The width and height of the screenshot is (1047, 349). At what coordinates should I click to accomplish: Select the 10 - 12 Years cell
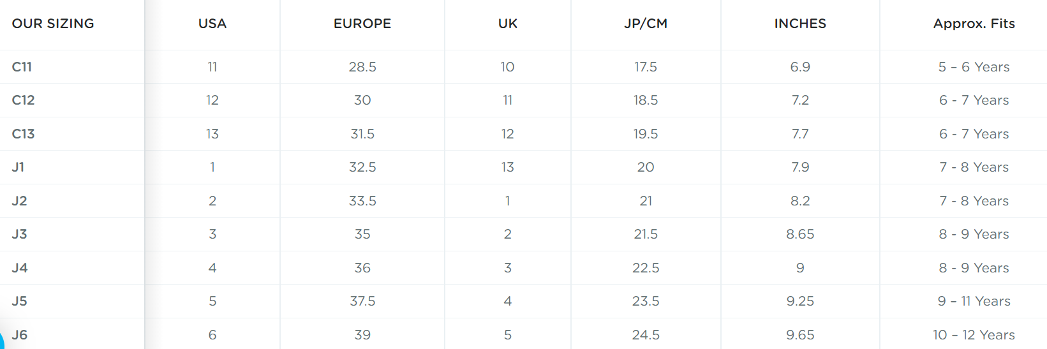(x=974, y=335)
